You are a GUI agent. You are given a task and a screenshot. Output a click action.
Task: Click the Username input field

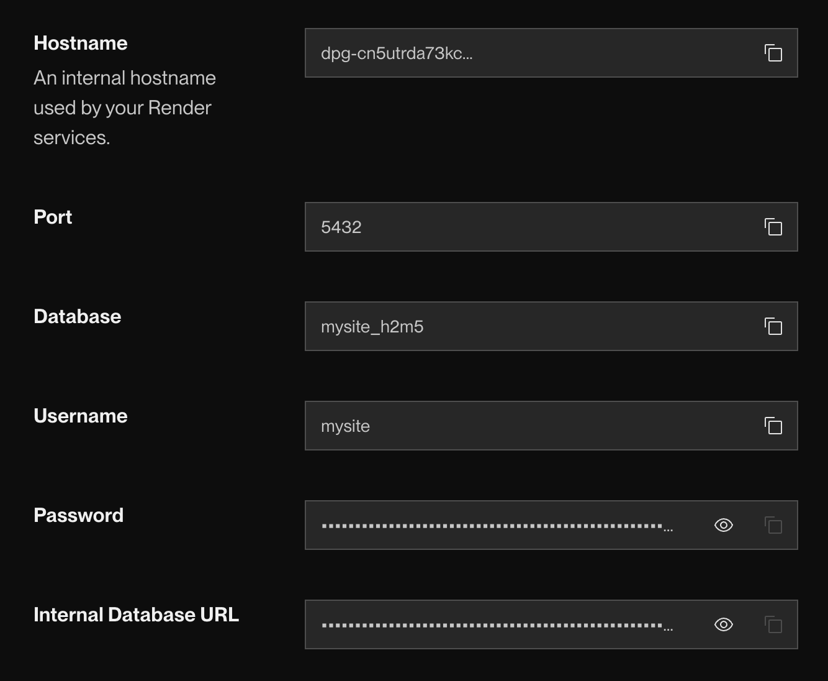pyautogui.click(x=497, y=426)
